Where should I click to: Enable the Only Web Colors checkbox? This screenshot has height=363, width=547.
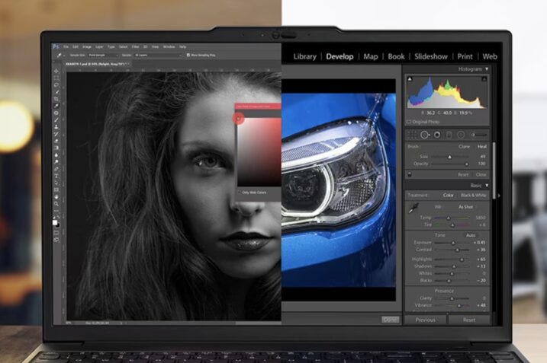coord(238,193)
